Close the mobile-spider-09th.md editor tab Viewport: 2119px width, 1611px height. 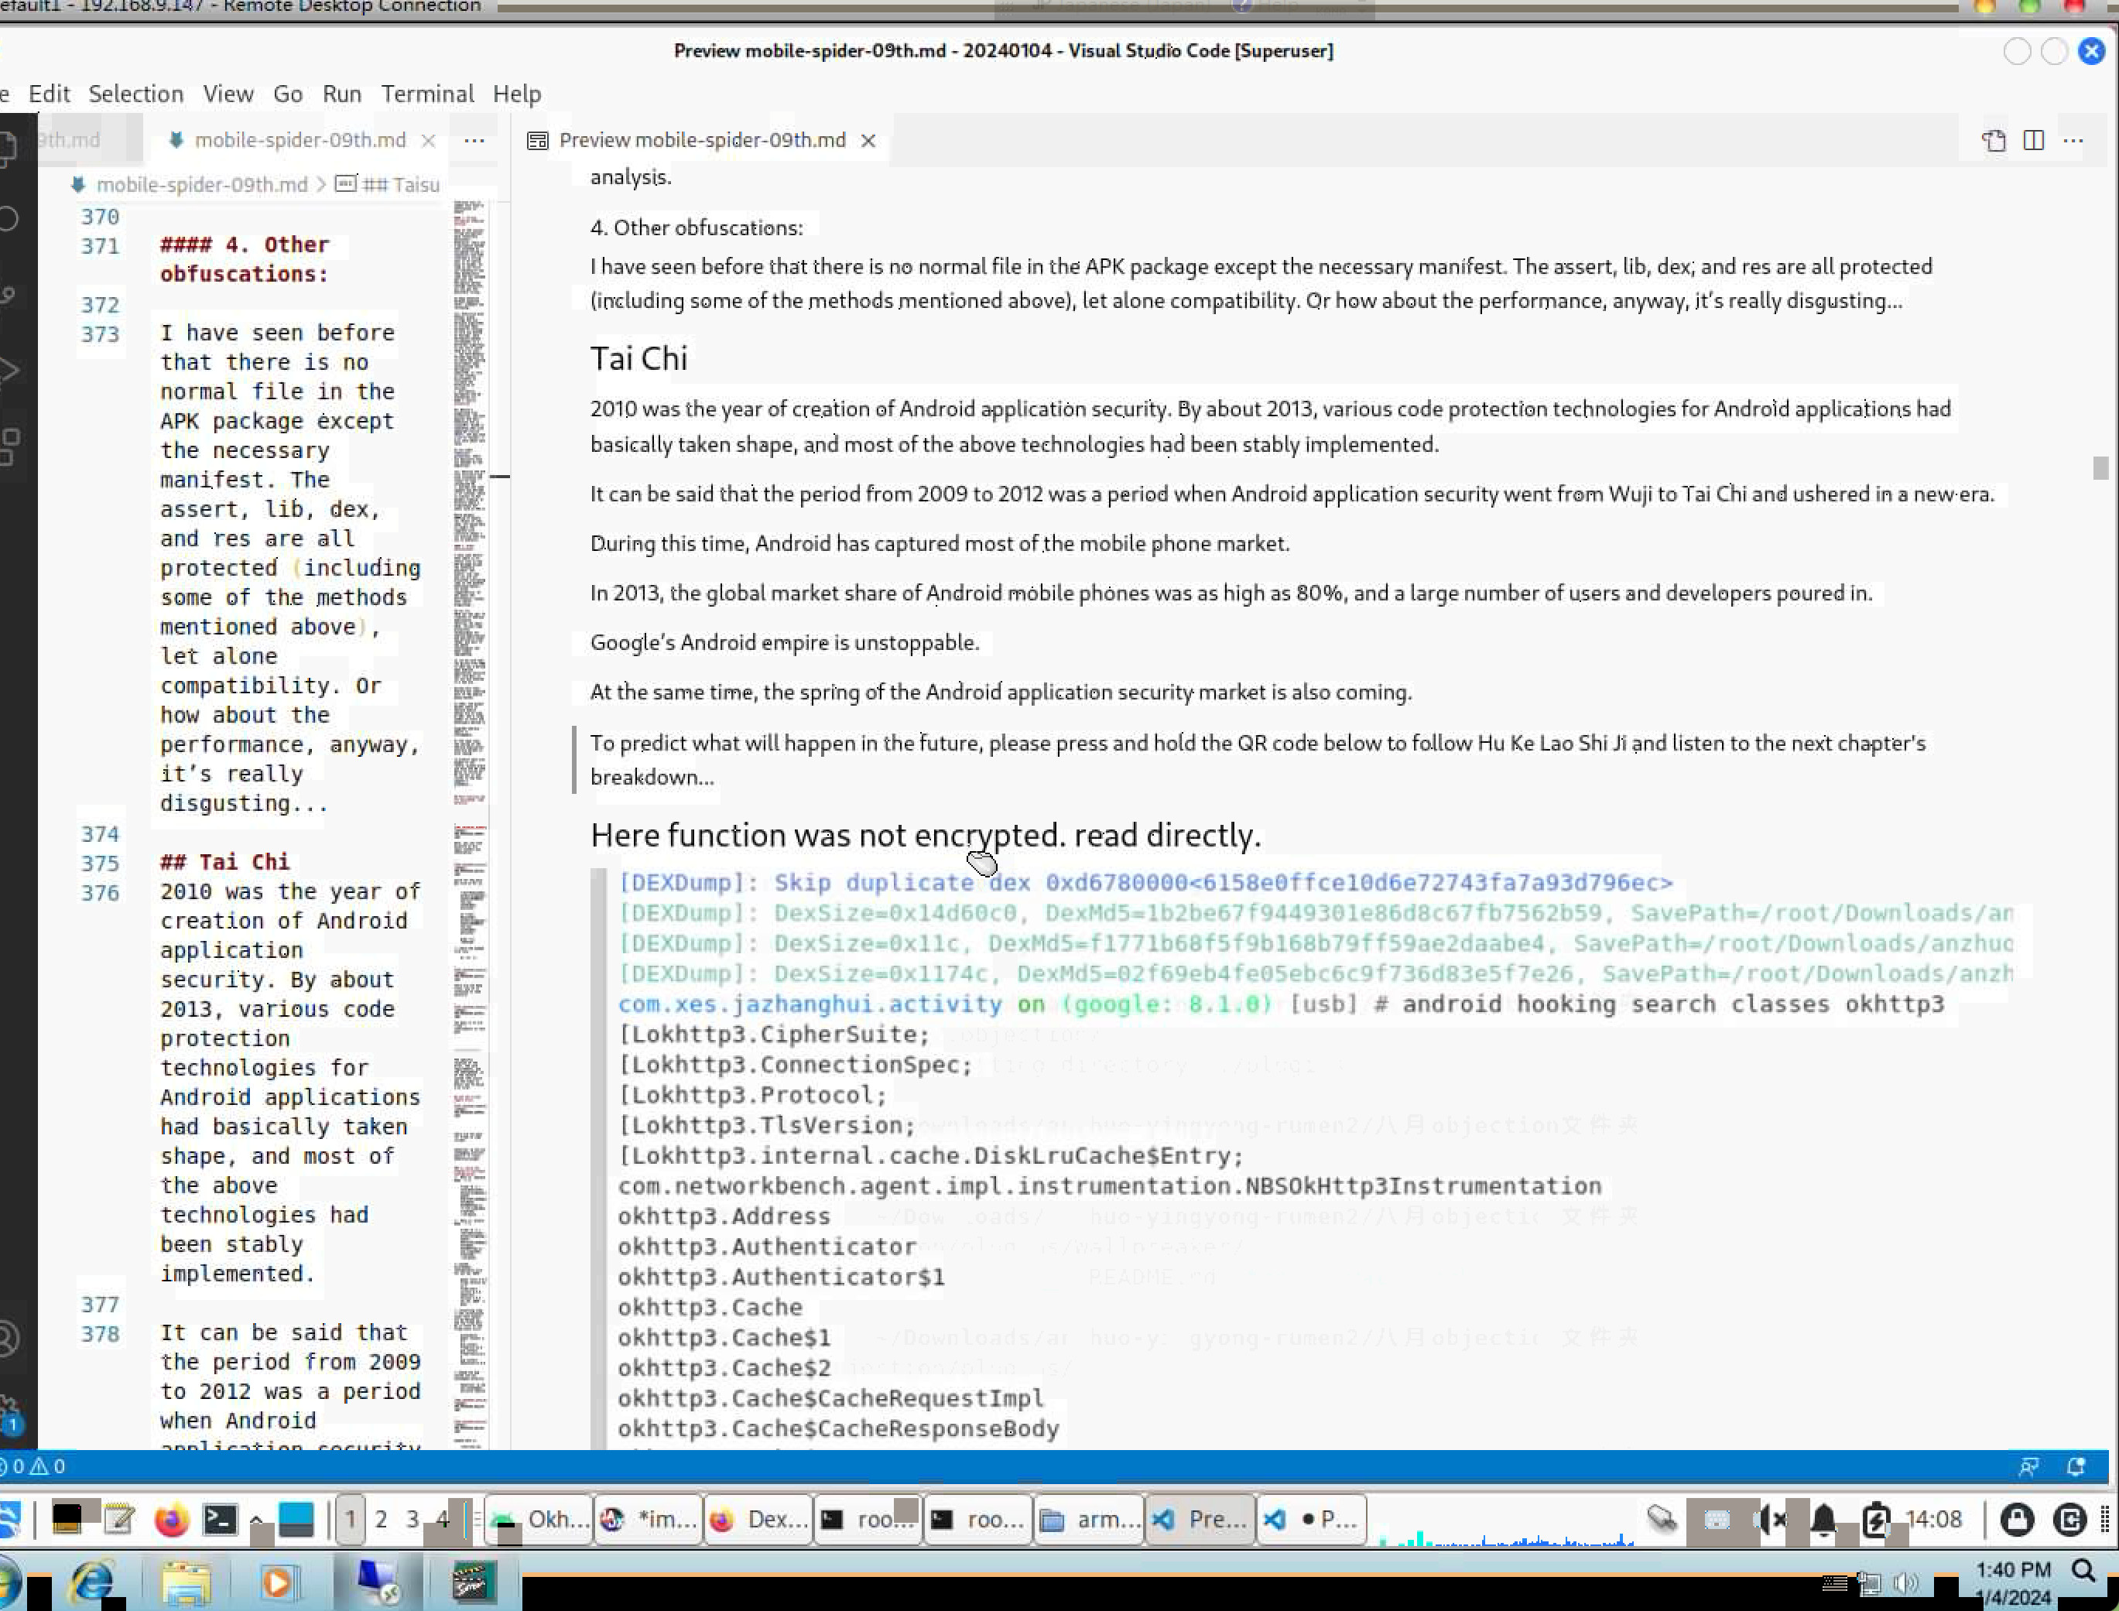[429, 141]
